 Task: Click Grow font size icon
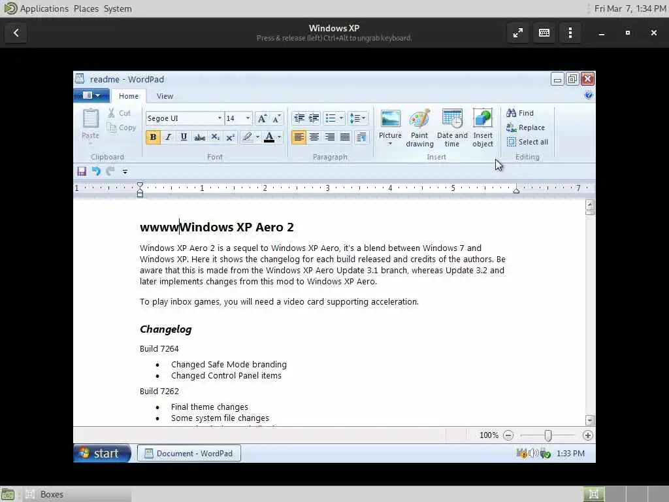pyautogui.click(x=262, y=118)
